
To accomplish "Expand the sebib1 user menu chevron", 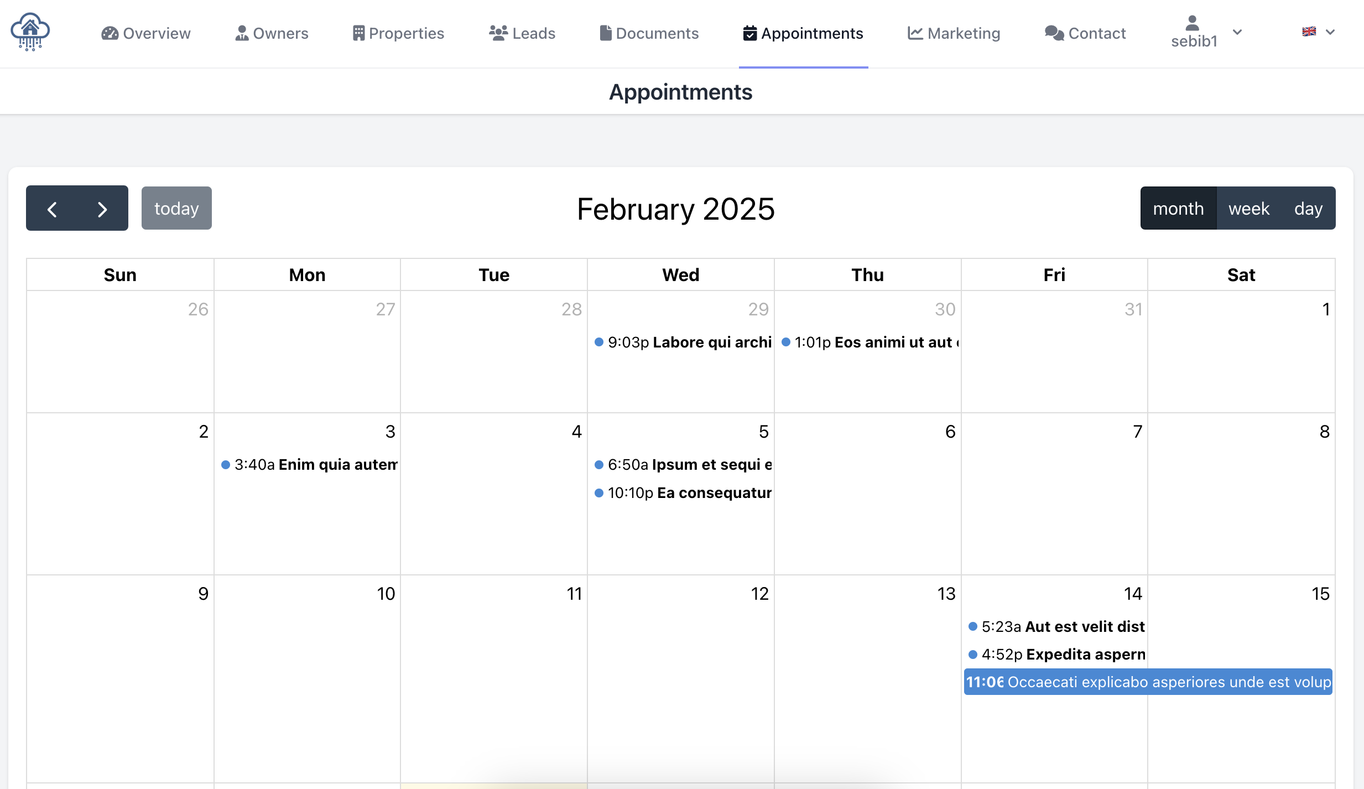I will (1237, 32).
